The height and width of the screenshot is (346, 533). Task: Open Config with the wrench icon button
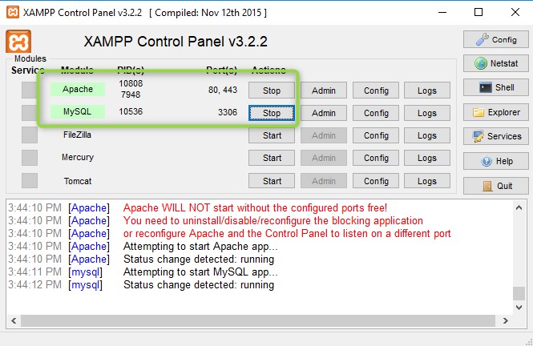coord(496,39)
